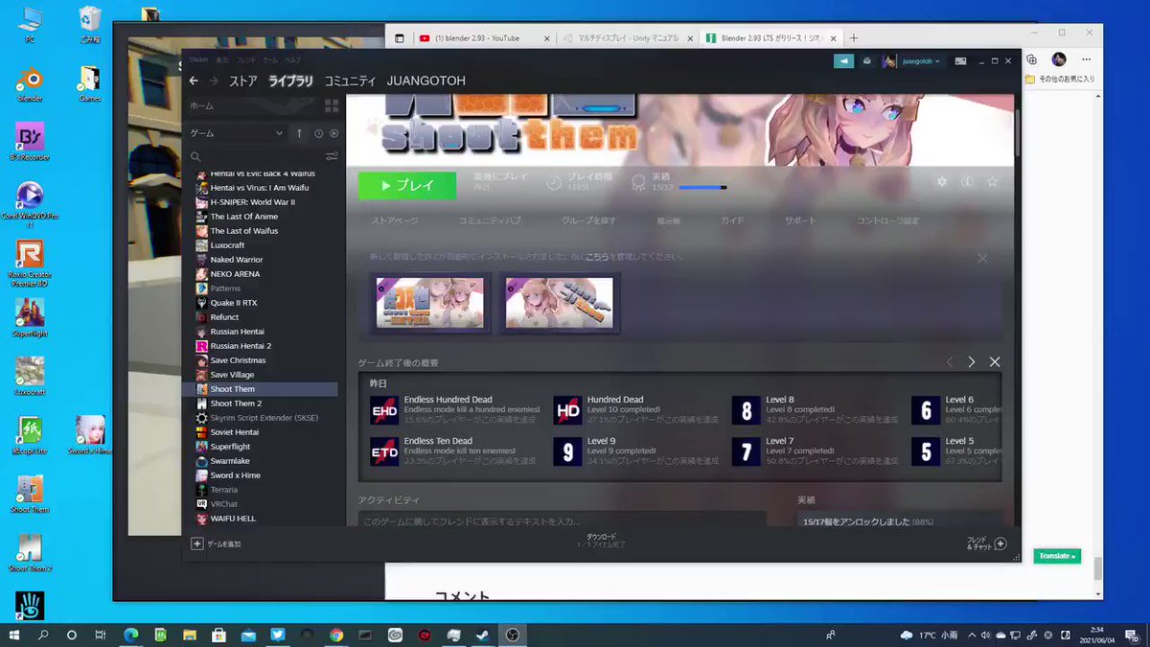Image resolution: width=1150 pixels, height=647 pixels.
Task: Open the ライブラリ tab
Action: 290,81
